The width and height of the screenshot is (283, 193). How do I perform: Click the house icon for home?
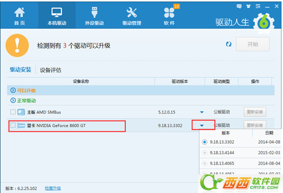coord(19,12)
